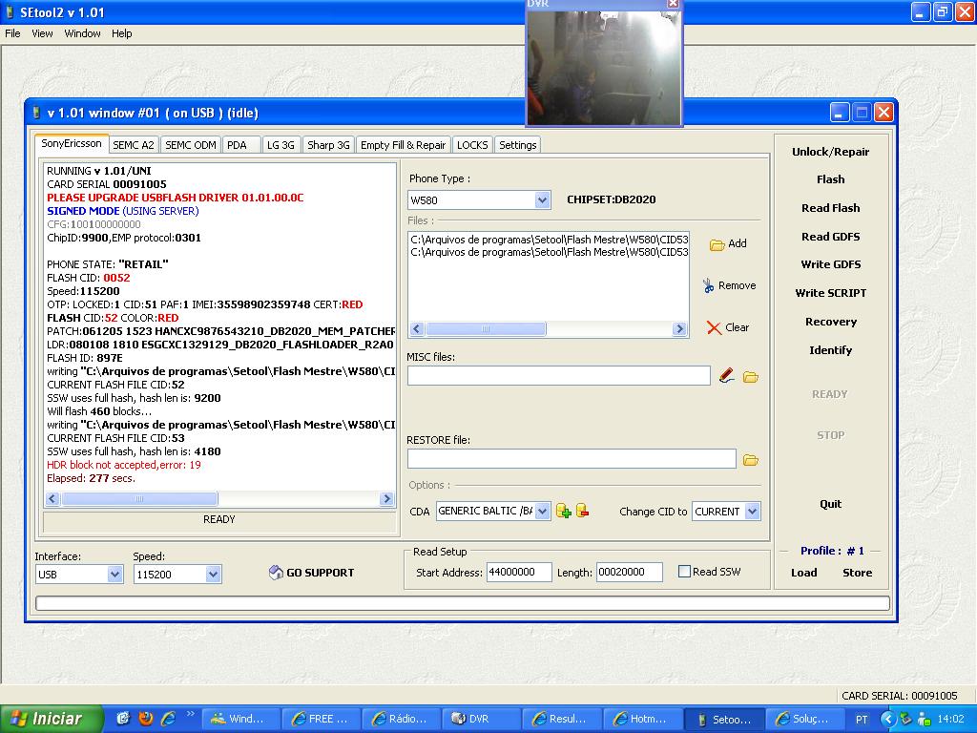Open the Window menu

click(82, 33)
